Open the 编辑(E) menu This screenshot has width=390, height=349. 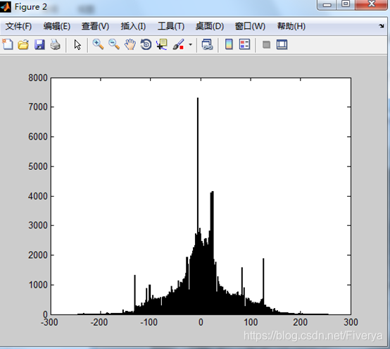[57, 26]
